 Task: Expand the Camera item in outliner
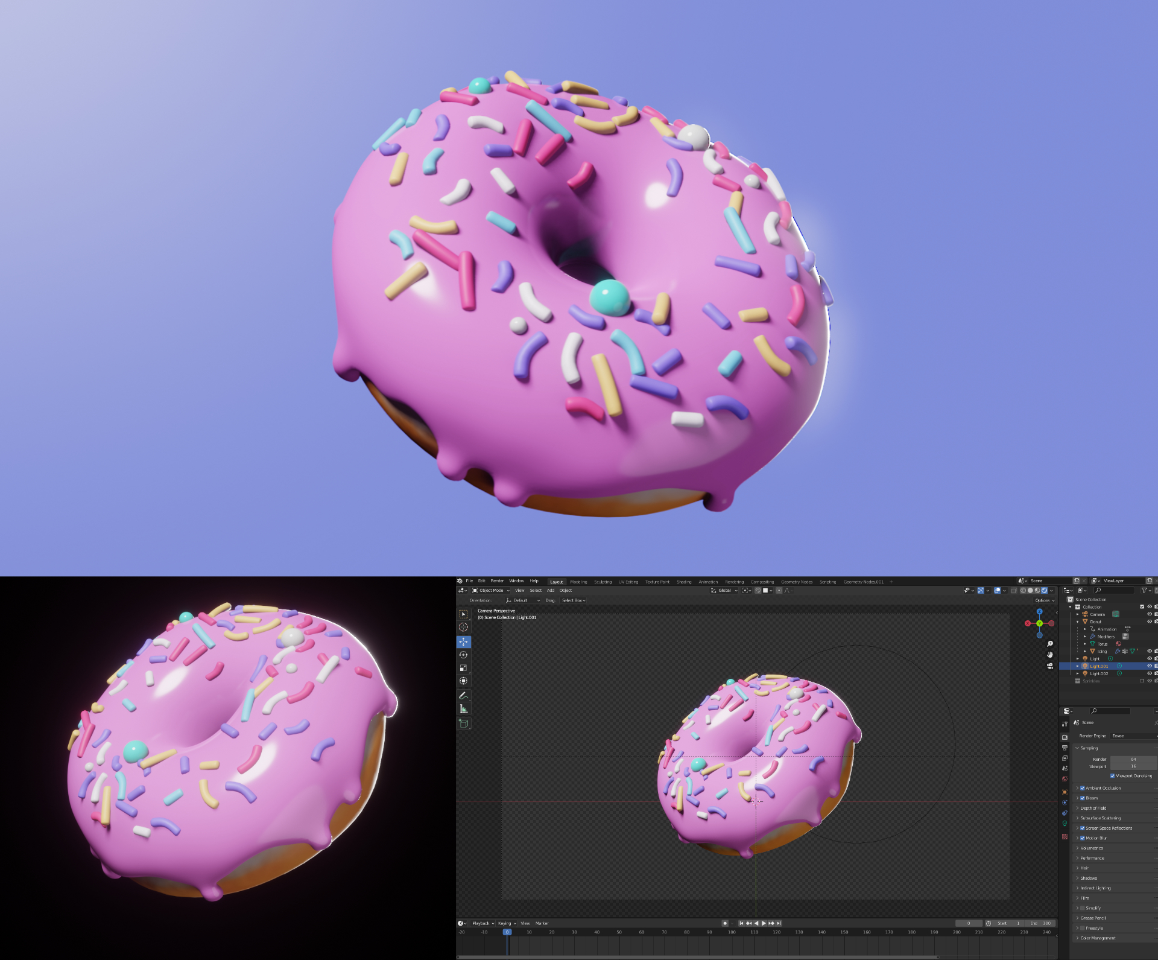tap(1078, 614)
